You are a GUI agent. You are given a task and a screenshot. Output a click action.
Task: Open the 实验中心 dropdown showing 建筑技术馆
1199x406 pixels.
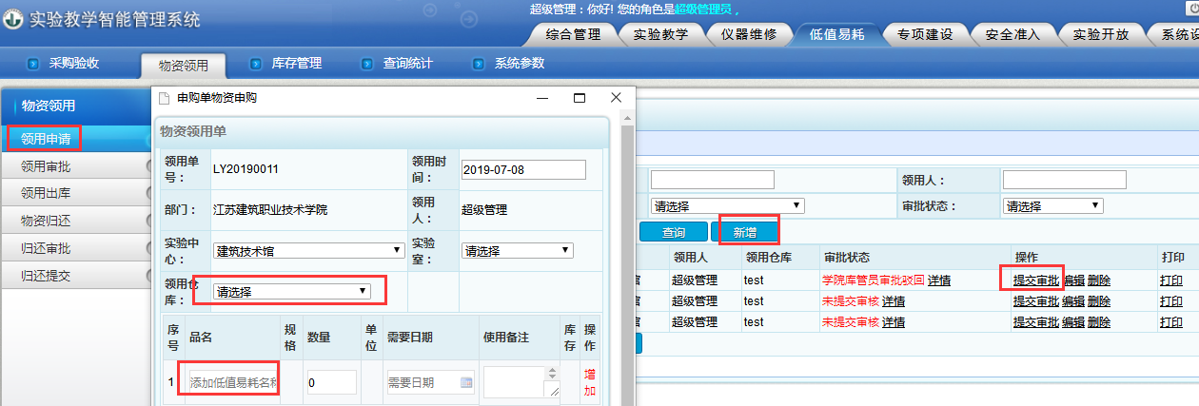(x=309, y=250)
